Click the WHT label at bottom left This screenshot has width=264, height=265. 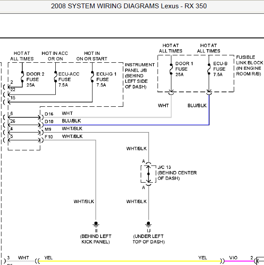coord(24,258)
